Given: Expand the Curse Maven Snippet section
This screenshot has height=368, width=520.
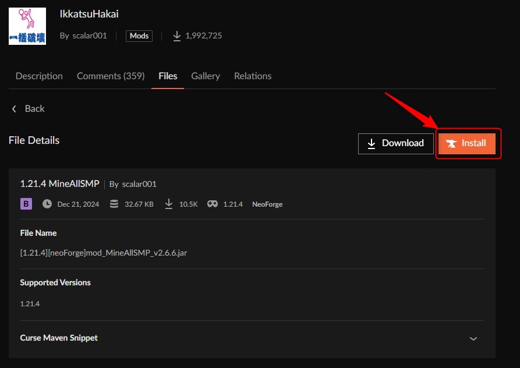Looking at the screenshot, I should coord(252,338).
